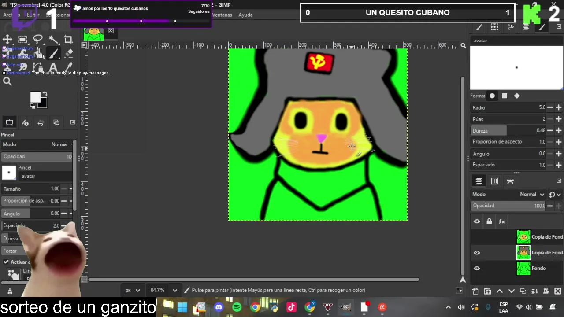Open the Ayuda menu
This screenshot has height=317, width=564.
pos(245,15)
